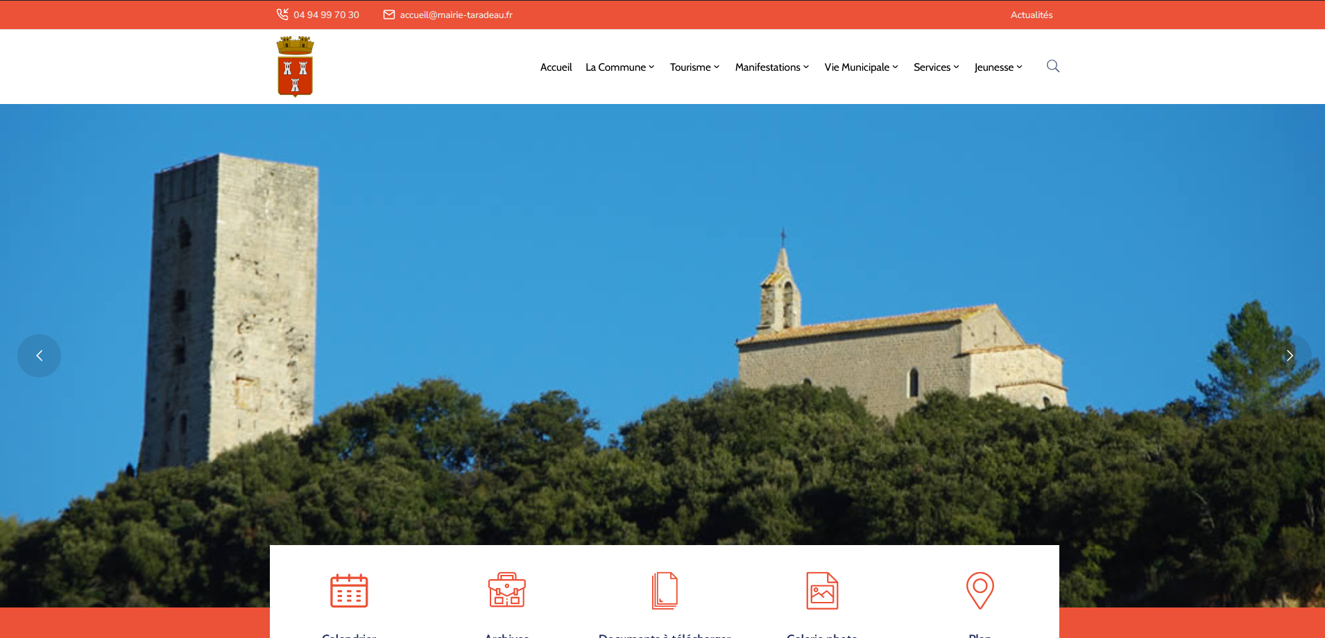
Task: Open the Actualités link
Action: 1031,15
